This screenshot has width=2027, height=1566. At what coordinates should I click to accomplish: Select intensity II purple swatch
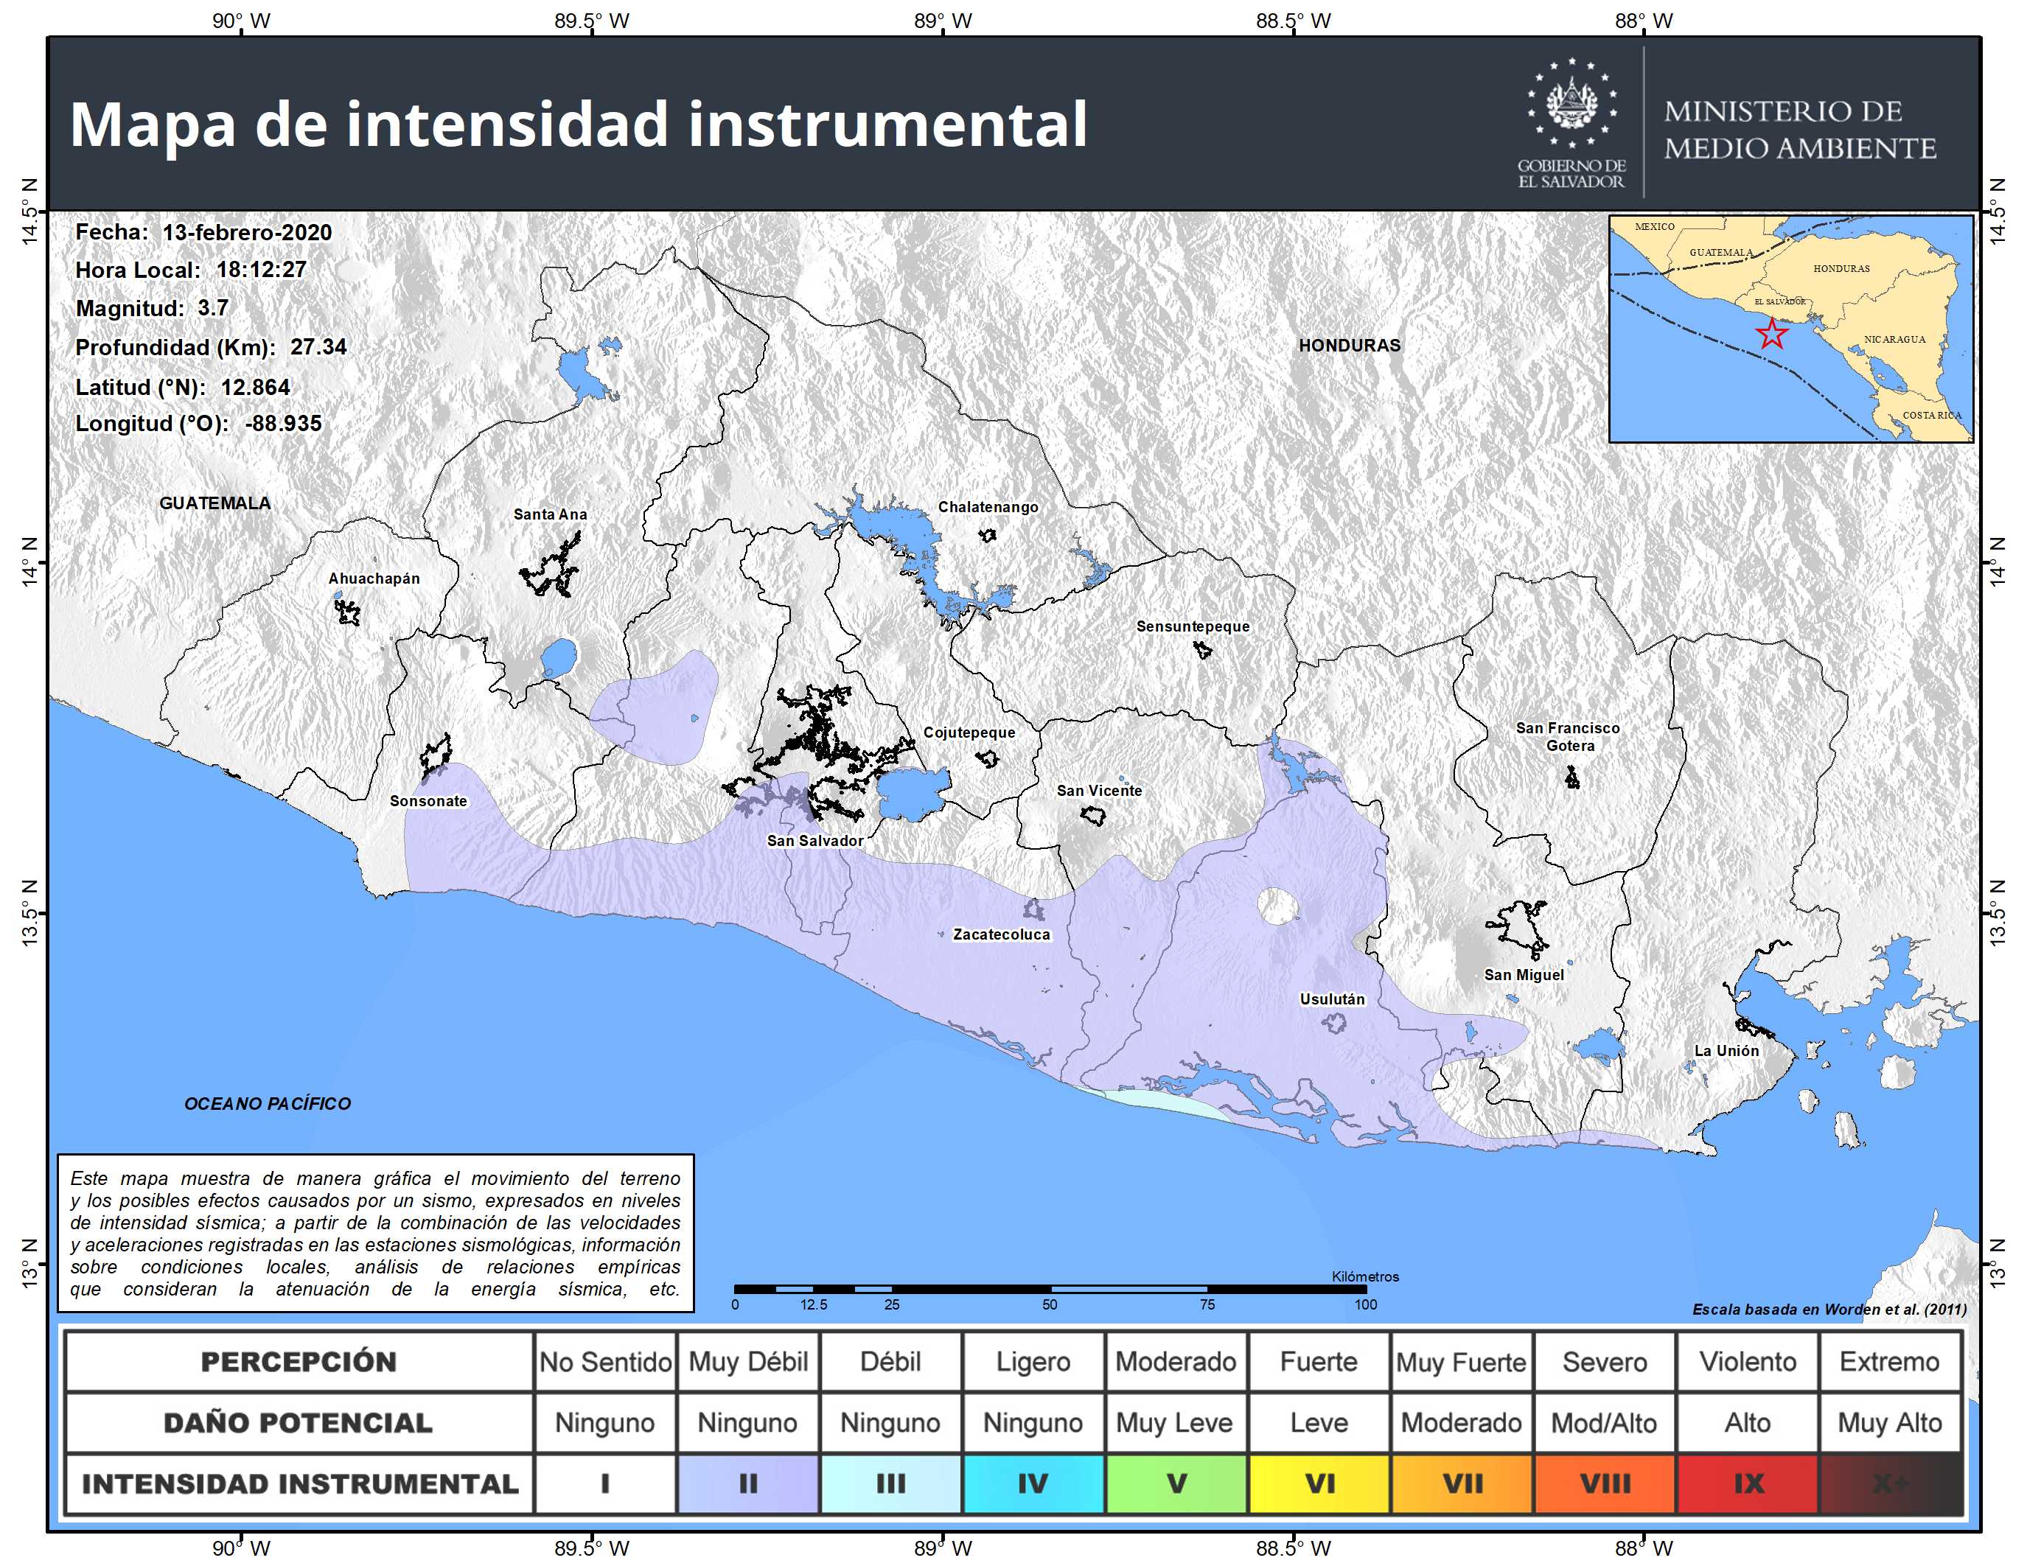click(748, 1483)
